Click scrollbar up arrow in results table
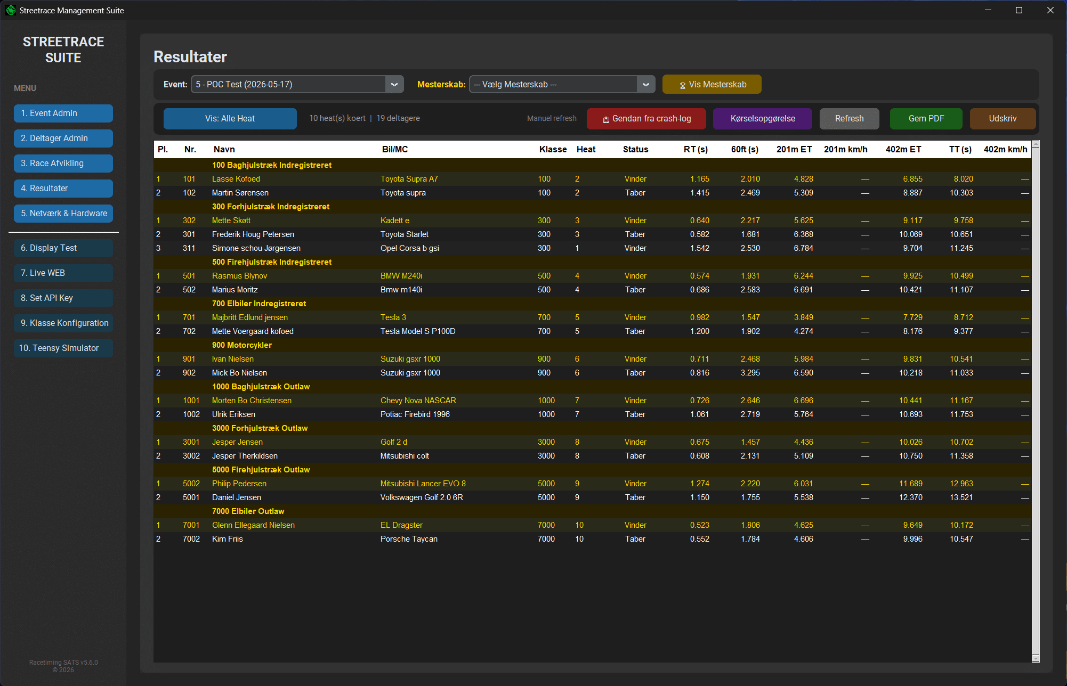 tap(1036, 144)
